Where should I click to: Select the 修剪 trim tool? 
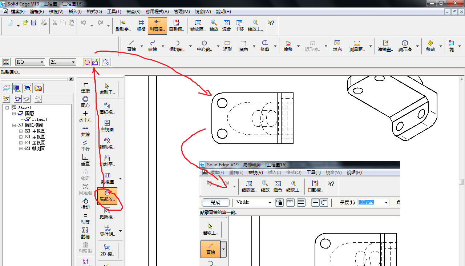click(265, 46)
